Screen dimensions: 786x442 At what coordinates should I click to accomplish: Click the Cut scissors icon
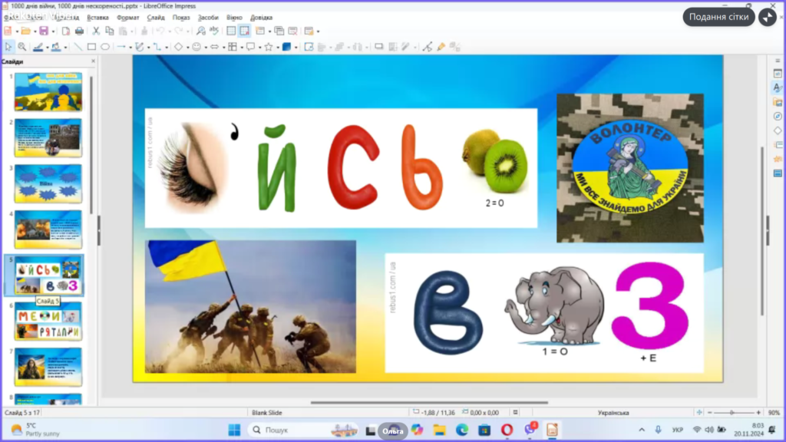(x=96, y=31)
